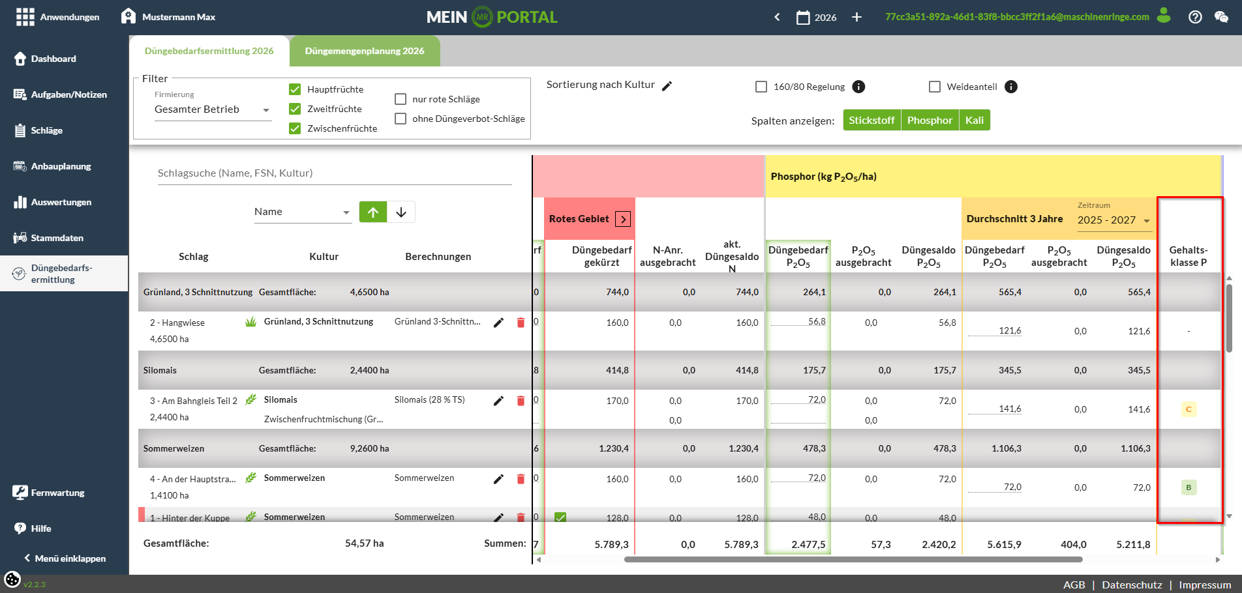Edit Sortierung nach Kultur with the pencil icon
The image size is (1242, 593).
[667, 86]
